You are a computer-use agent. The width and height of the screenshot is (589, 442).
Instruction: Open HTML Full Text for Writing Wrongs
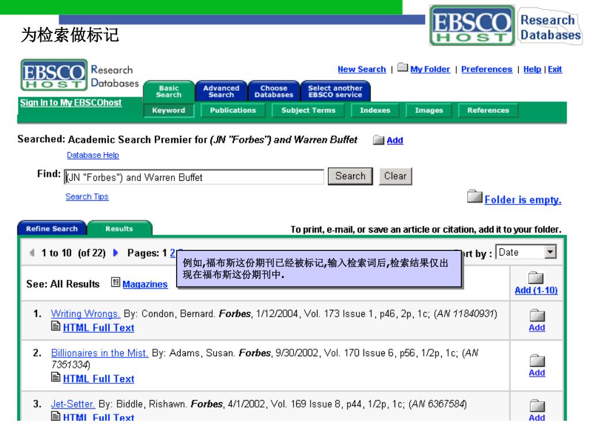click(x=98, y=327)
